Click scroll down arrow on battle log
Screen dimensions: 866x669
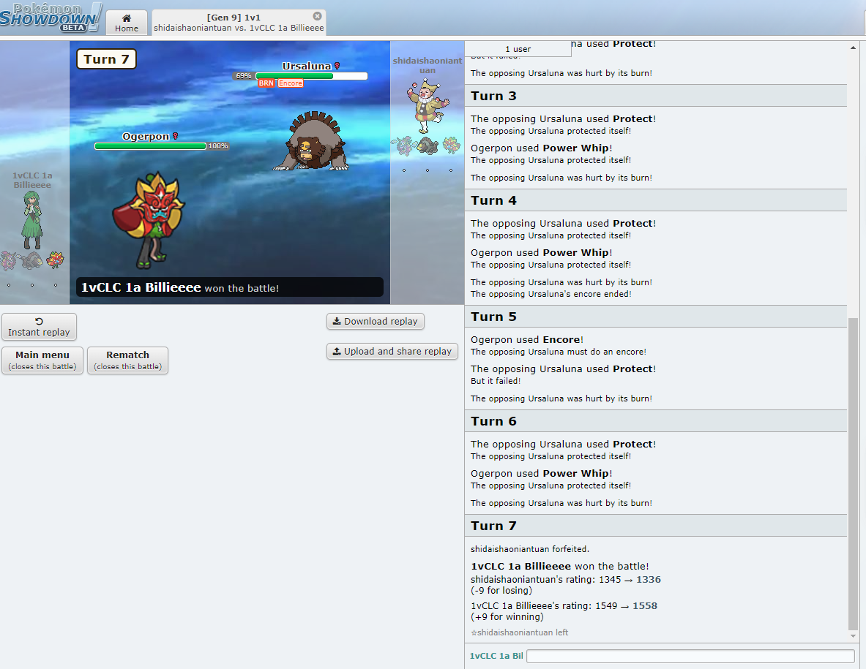[x=854, y=636]
